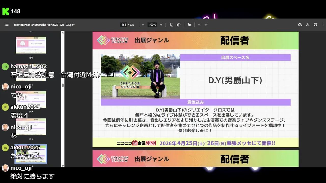Click the 出展ジャンル label on page 164
Image resolution: width=326 pixels, height=183 pixels.
[x=152, y=40]
